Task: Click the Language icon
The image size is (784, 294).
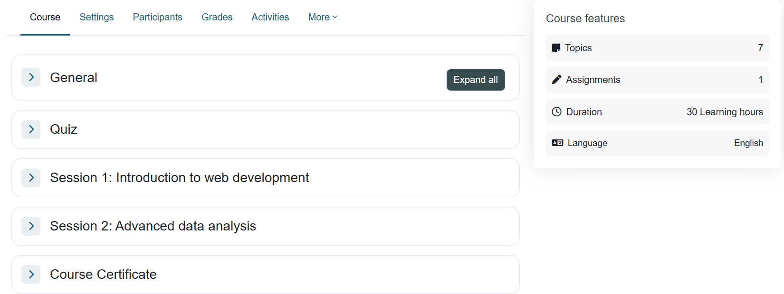Action: click(557, 143)
